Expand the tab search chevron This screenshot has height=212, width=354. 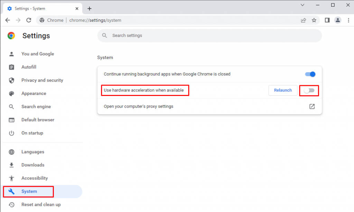(x=302, y=5)
